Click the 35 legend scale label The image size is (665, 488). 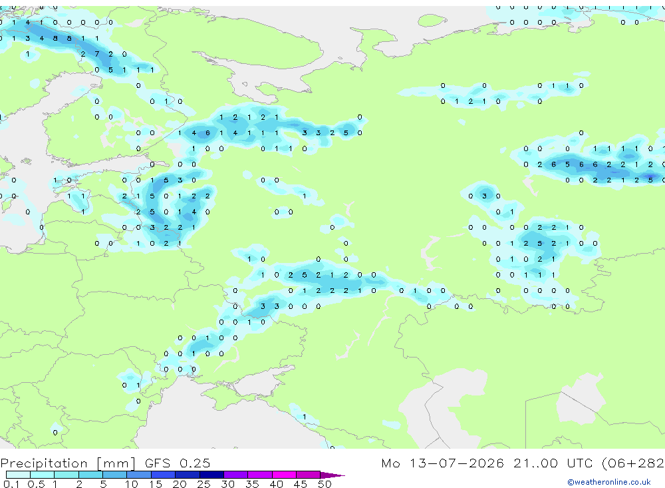252,484
